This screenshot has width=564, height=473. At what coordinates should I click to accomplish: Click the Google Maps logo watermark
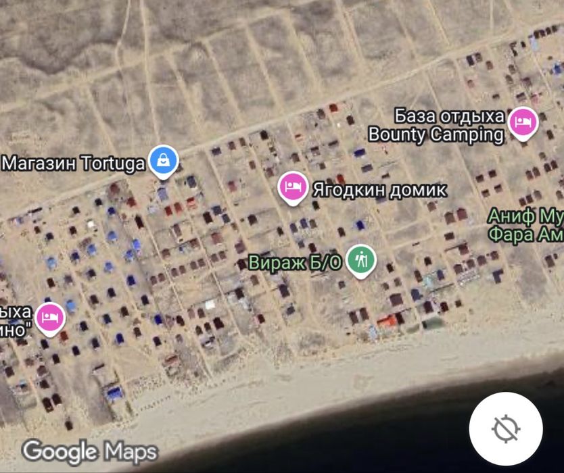click(89, 451)
